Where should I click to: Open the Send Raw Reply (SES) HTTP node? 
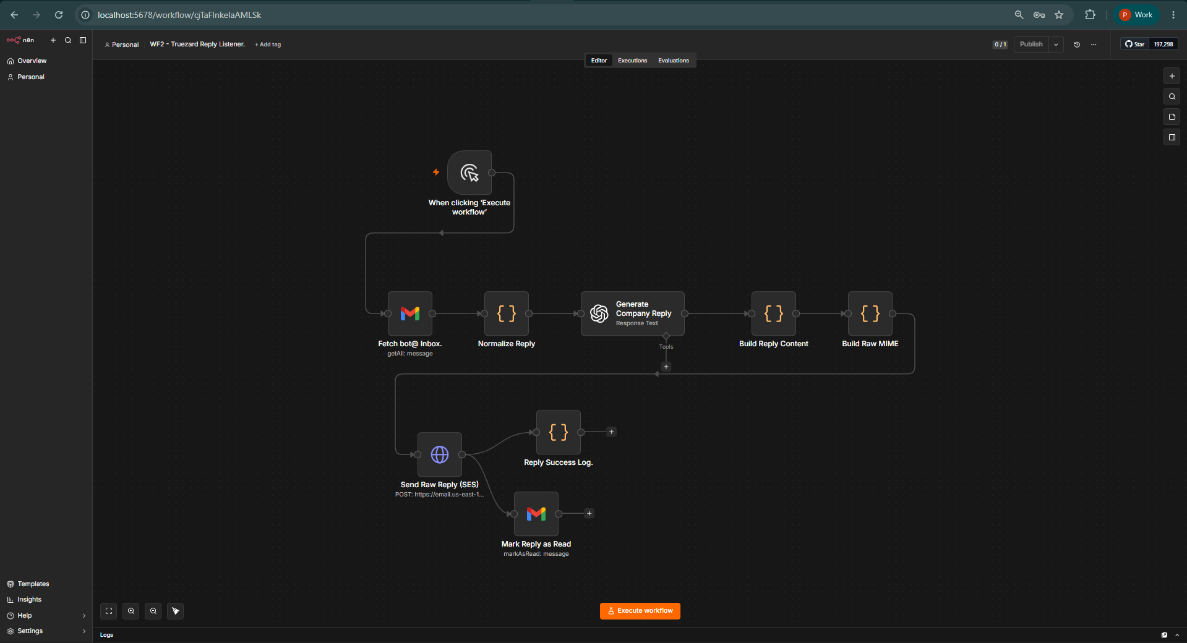click(440, 454)
